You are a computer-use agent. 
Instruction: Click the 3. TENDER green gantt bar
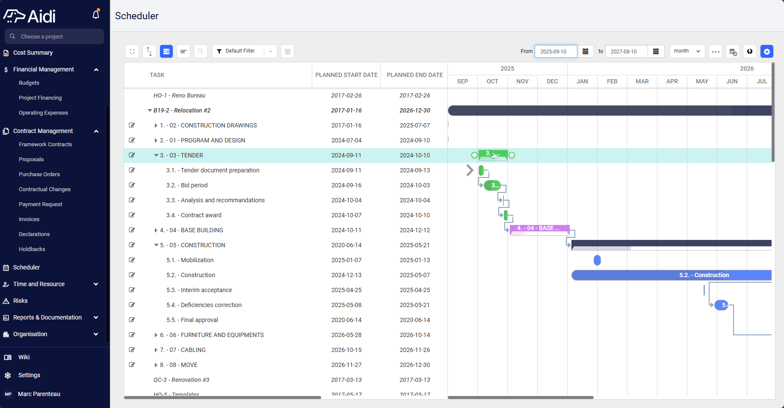coord(493,155)
